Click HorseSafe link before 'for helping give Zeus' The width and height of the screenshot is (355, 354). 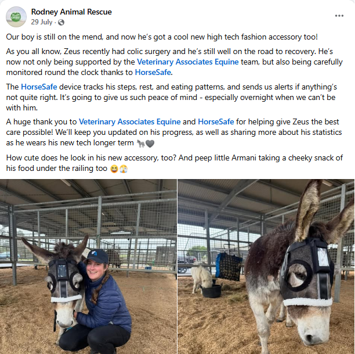[216, 122]
